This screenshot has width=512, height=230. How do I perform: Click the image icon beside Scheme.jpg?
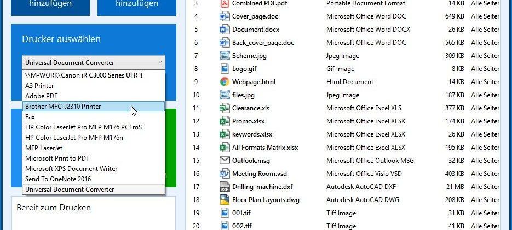coord(224,56)
